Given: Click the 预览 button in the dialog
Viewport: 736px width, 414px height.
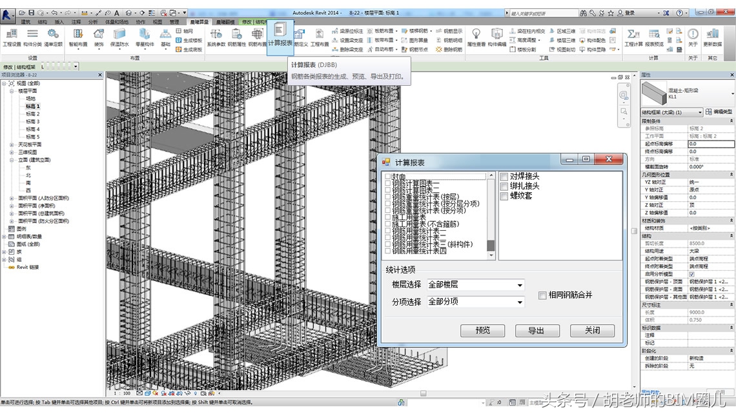Looking at the screenshot, I should 483,330.
